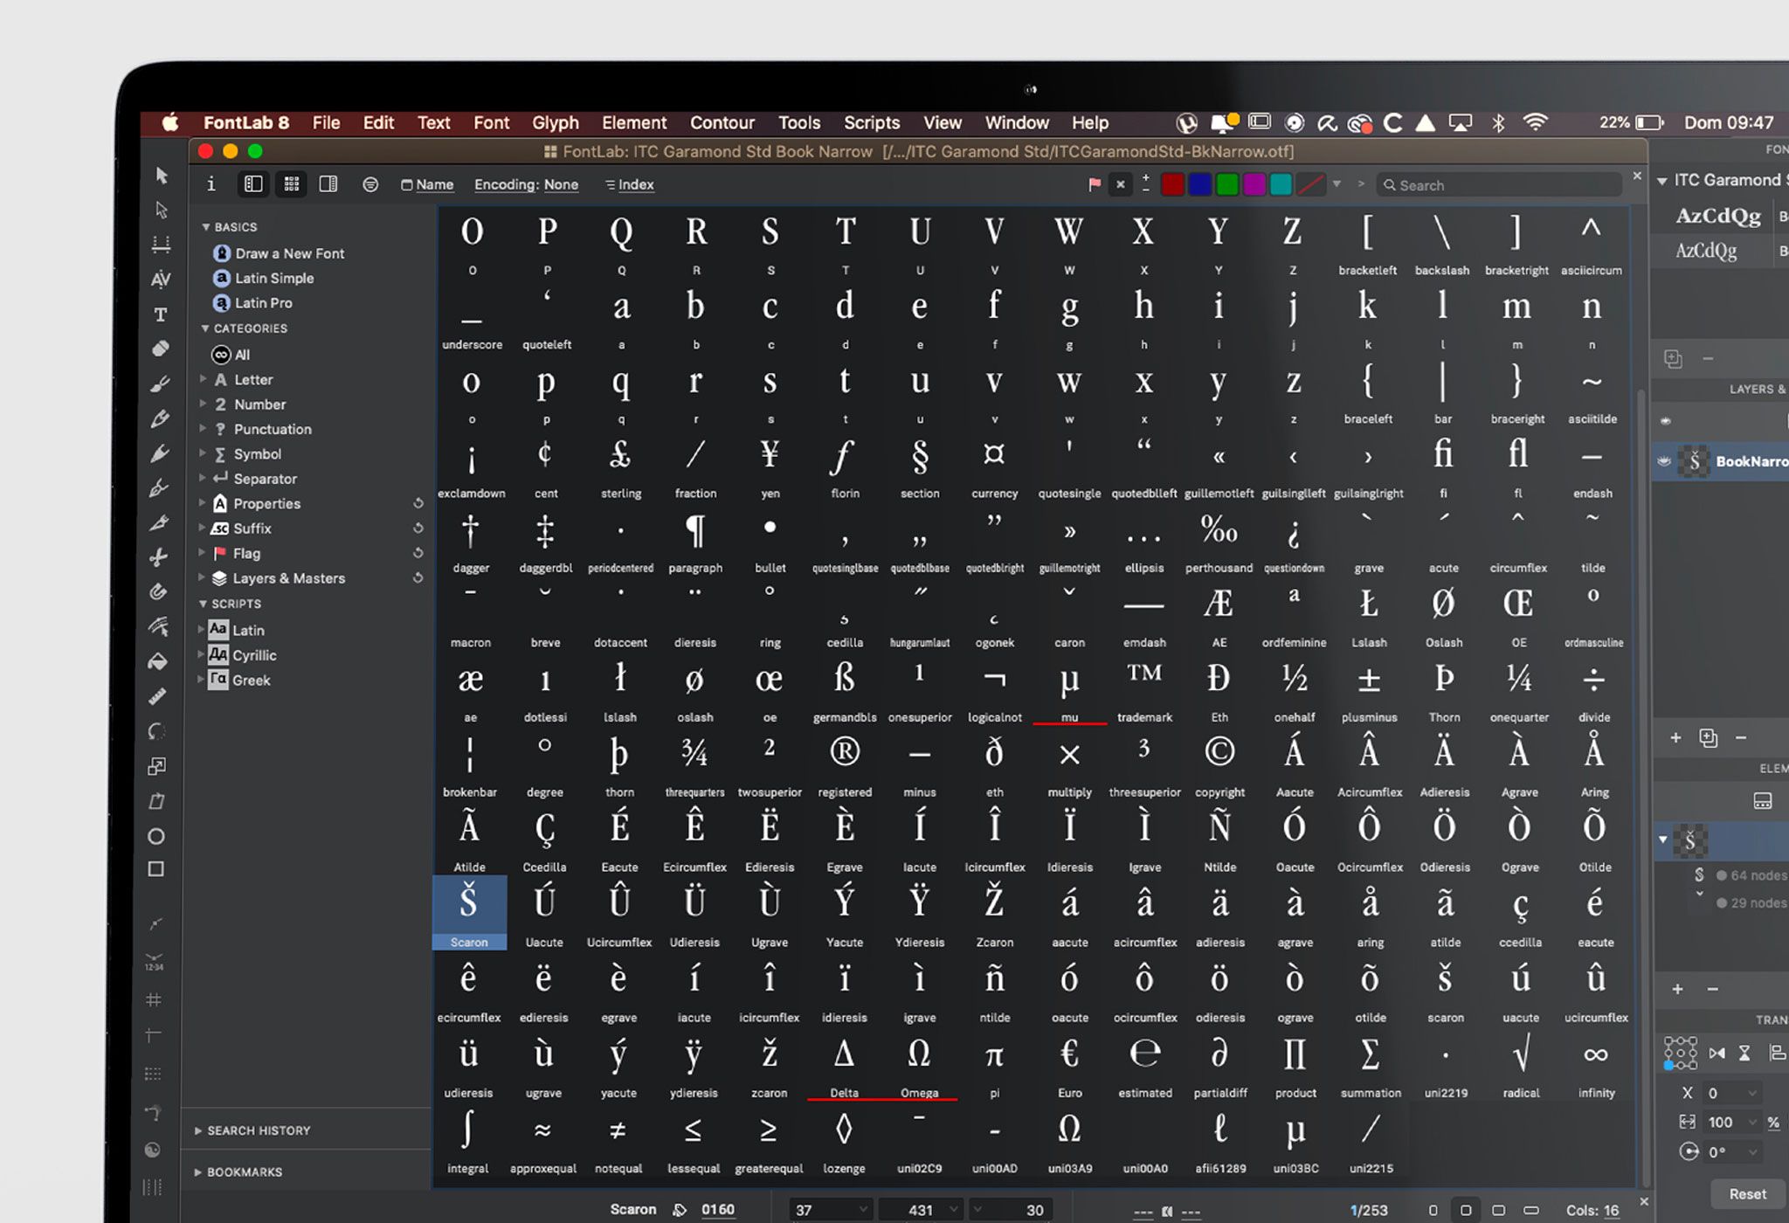The image size is (1789, 1223).
Task: Select the Rectangle tool
Action: (x=156, y=869)
